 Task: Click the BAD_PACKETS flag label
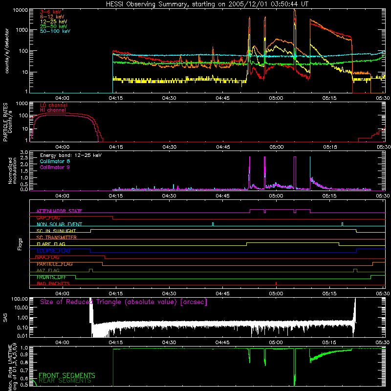click(53, 284)
